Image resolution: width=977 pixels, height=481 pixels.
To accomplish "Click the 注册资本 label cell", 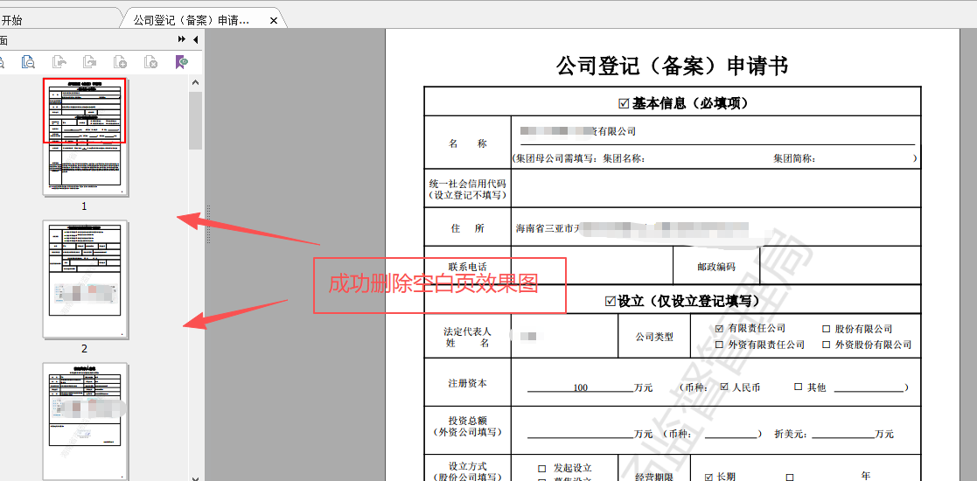I will [x=467, y=383].
